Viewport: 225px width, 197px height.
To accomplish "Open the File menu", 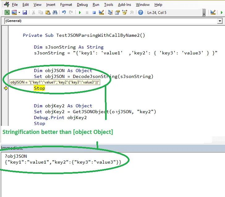I will coord(15,5).
